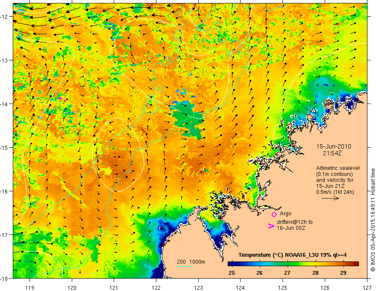The height and width of the screenshot is (291, 376).
Task: Click the "(0.1m contours)" text line
Action: (335, 174)
